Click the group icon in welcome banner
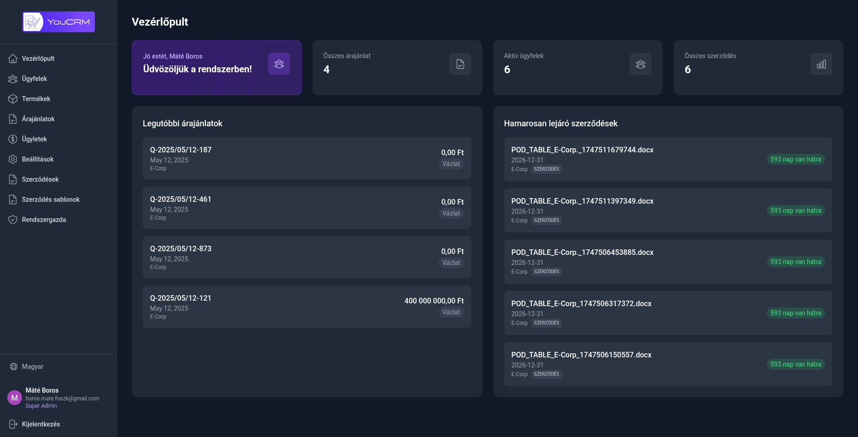Image resolution: width=858 pixels, height=437 pixels. pos(279,64)
